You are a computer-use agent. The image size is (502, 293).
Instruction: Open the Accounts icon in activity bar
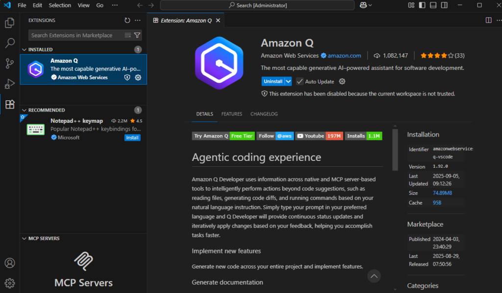click(x=10, y=263)
